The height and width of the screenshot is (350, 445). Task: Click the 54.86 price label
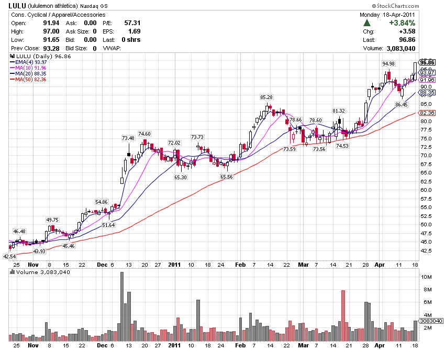click(102, 202)
